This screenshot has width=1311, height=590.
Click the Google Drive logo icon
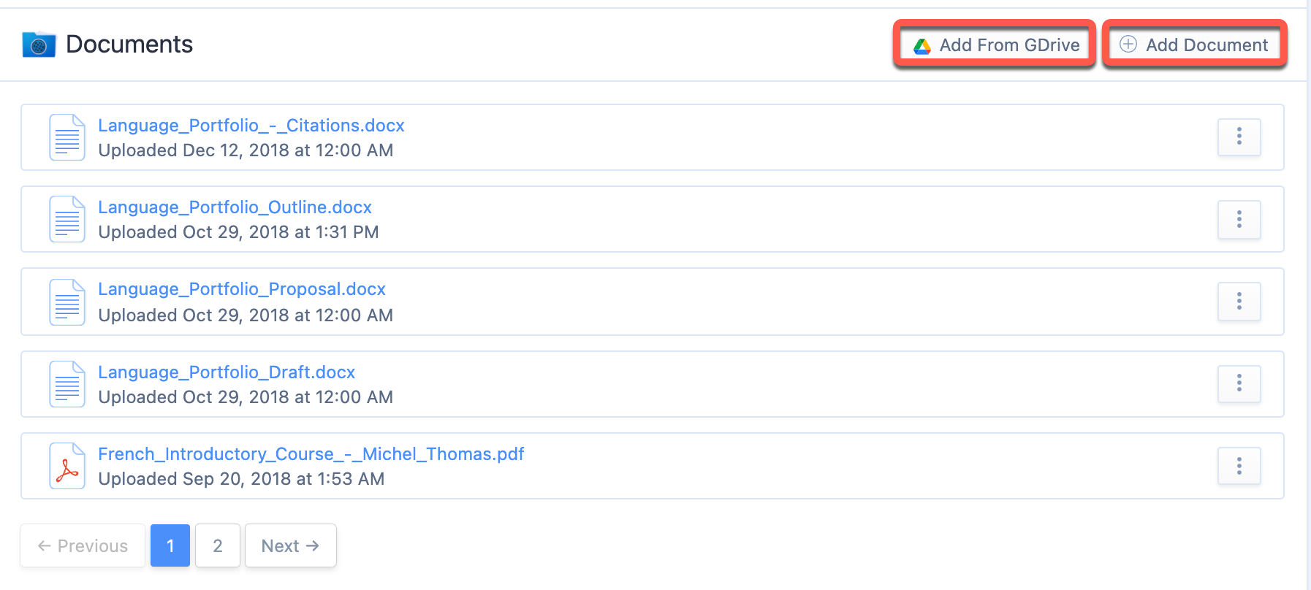pyautogui.click(x=922, y=46)
